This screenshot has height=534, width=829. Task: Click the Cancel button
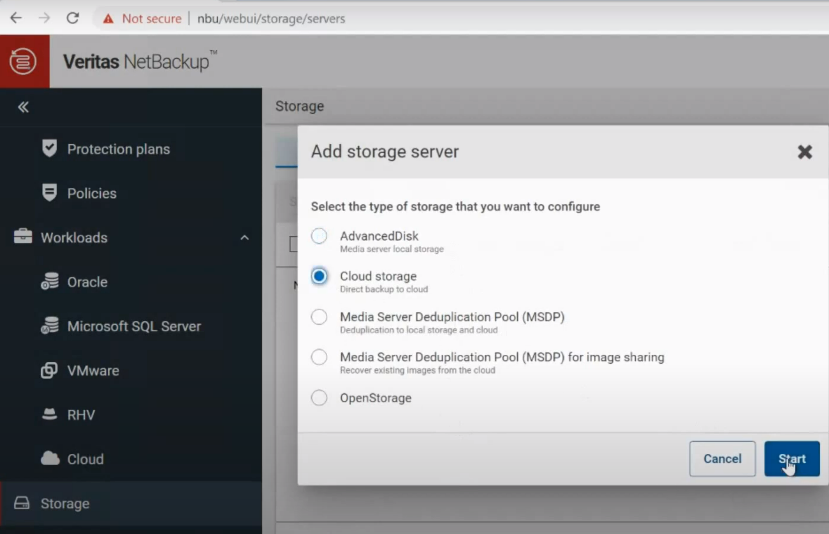point(722,459)
